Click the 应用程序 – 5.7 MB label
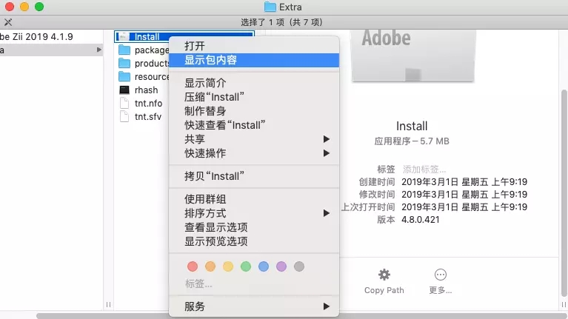Image resolution: width=568 pixels, height=319 pixels. 412,141
